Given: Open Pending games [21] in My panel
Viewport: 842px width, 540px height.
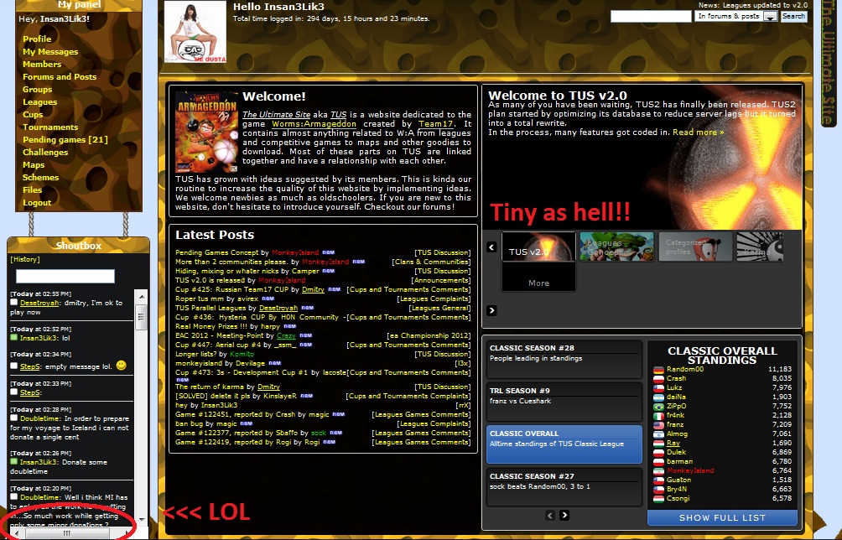Looking at the screenshot, I should click(65, 139).
